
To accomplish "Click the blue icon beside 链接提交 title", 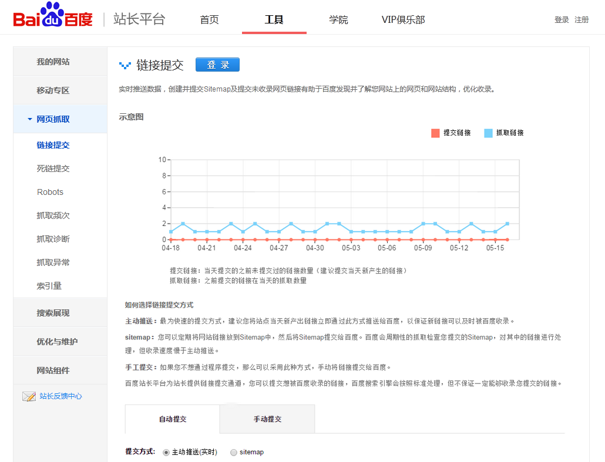I will (125, 65).
